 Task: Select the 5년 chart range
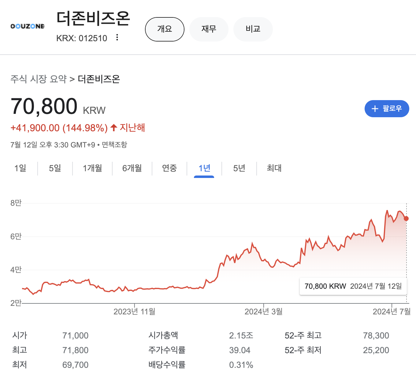(239, 168)
